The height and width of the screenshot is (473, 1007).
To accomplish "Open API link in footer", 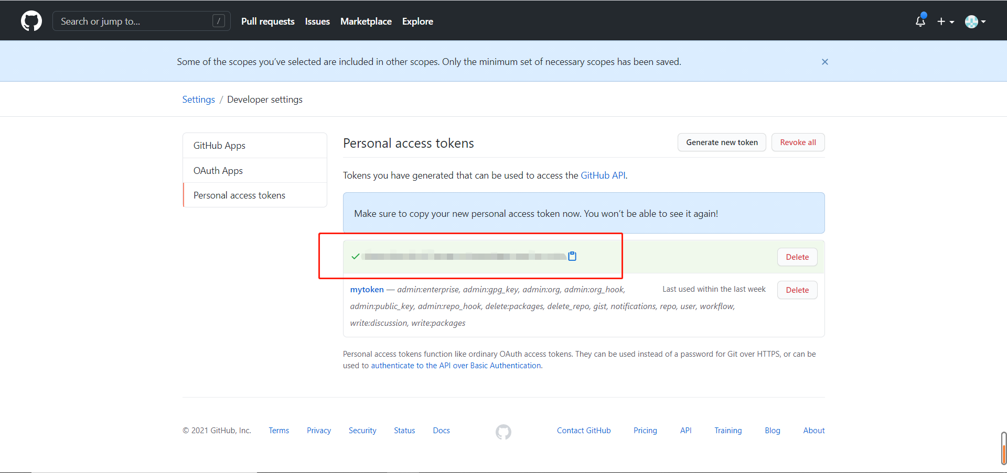I will pyautogui.click(x=686, y=431).
